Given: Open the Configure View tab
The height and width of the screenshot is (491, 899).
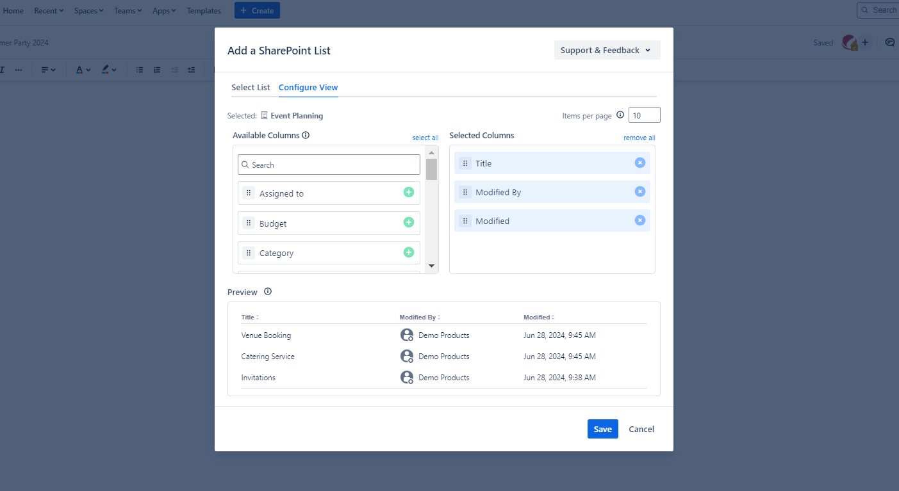Looking at the screenshot, I should pos(308,87).
